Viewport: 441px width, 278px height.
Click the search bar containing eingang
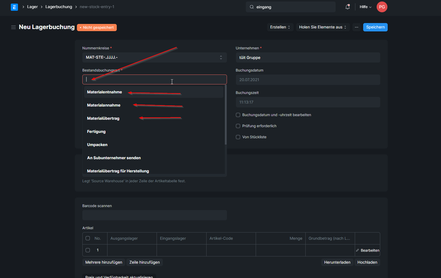(x=291, y=7)
